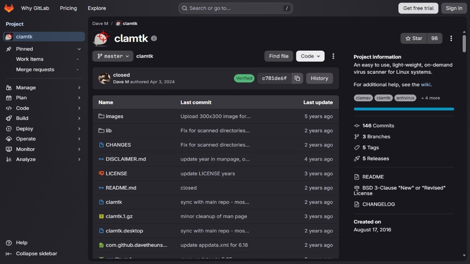Viewport: 470px width, 264px height.
Task: Click the README.md markdown icon
Action: point(101,188)
